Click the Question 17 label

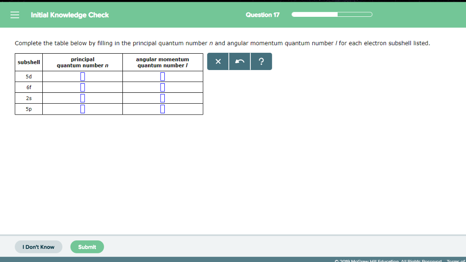(263, 14)
